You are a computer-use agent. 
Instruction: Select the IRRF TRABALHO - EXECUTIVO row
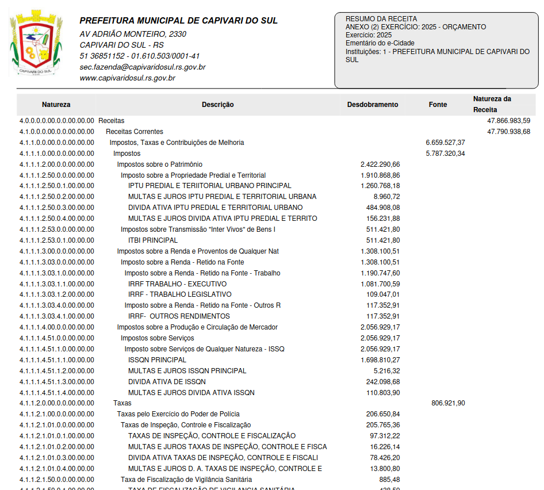tap(177, 284)
